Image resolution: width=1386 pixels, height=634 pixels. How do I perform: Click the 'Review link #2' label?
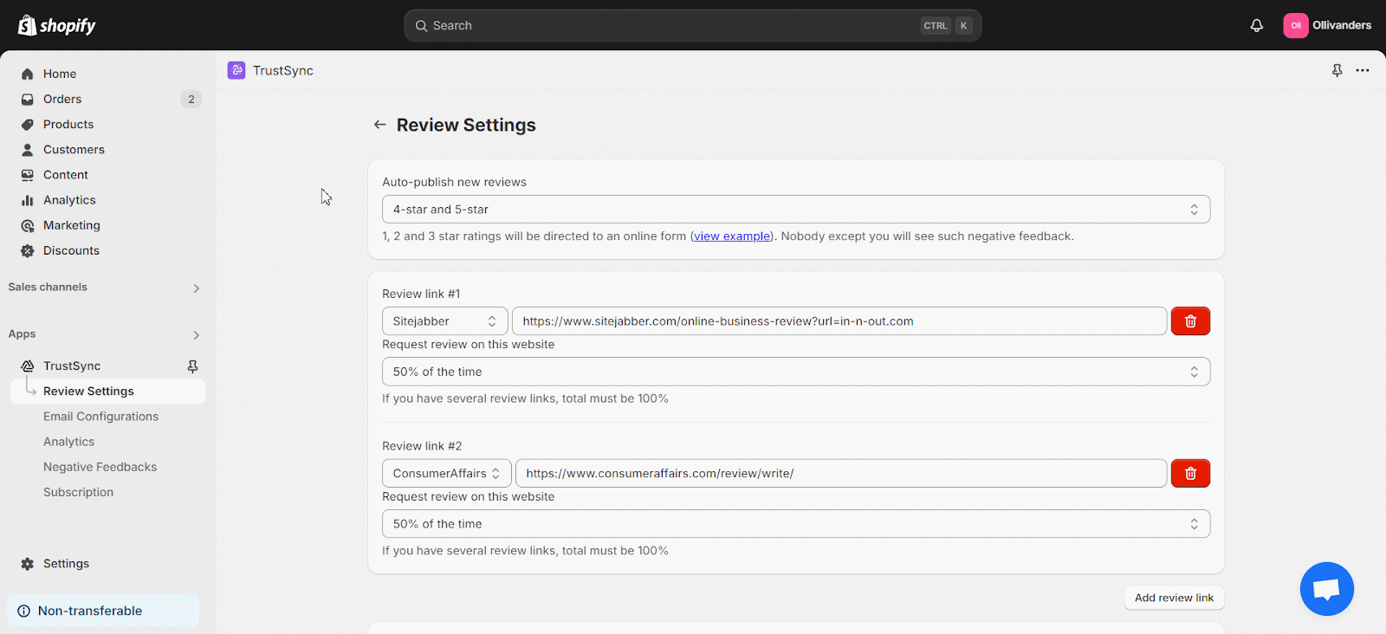pyautogui.click(x=422, y=446)
